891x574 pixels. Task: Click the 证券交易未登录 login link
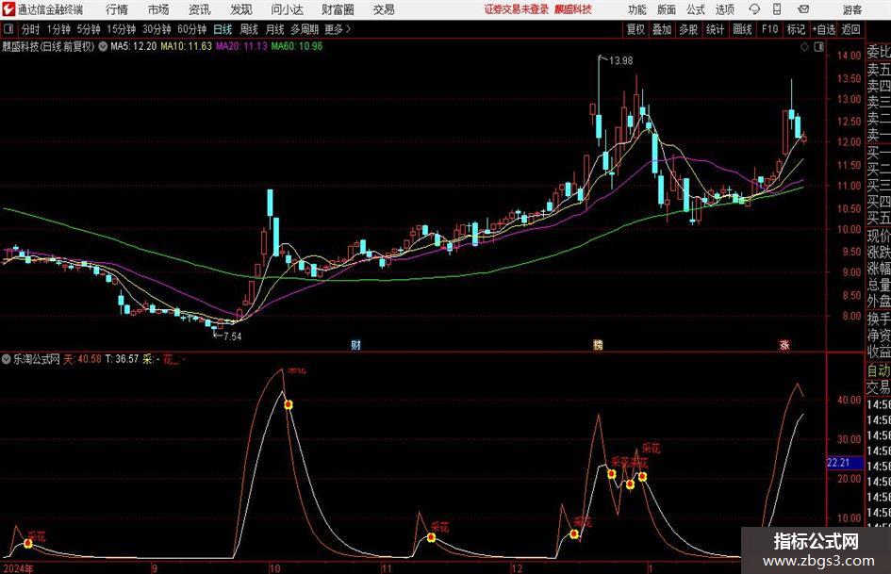[x=517, y=9]
